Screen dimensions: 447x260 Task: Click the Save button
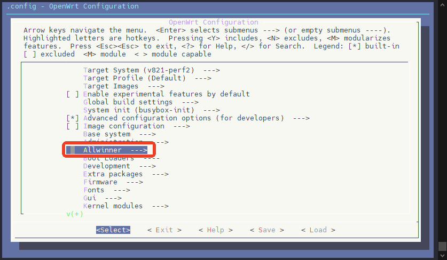coord(267,230)
